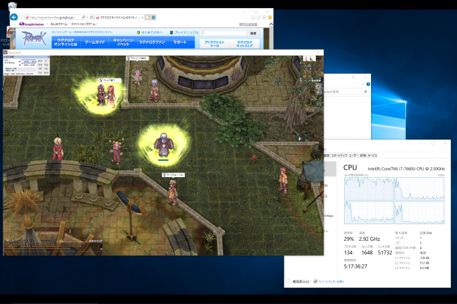Click the 2.92 GHz speed value

[x=369, y=239]
